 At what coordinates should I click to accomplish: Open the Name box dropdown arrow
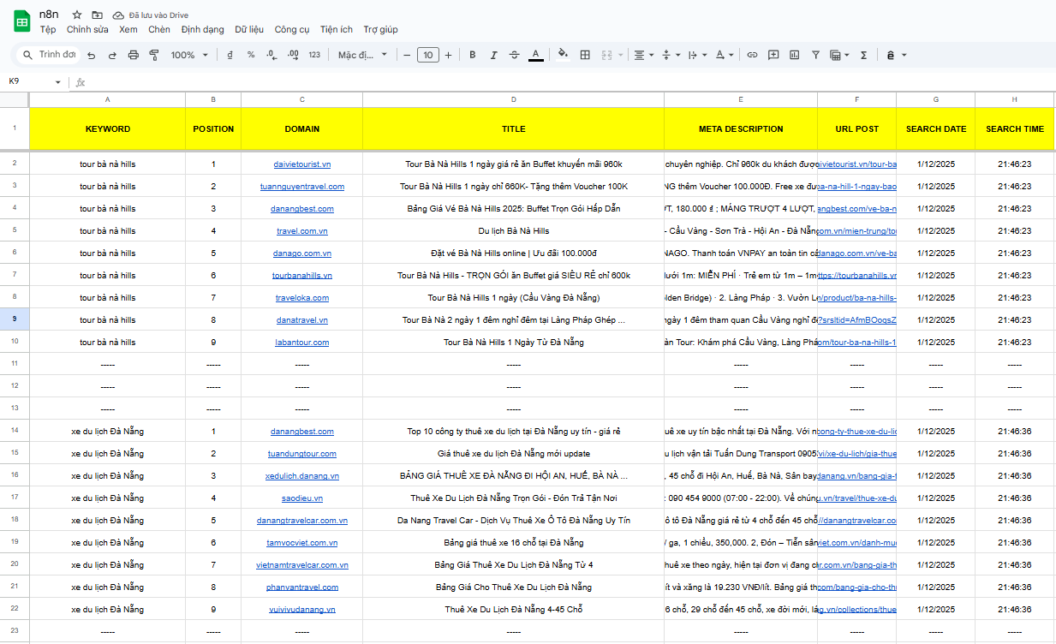click(58, 82)
